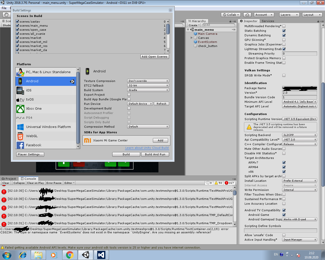Toggle Static Batching checkbox
The image size is (325, 260).
point(284,31)
